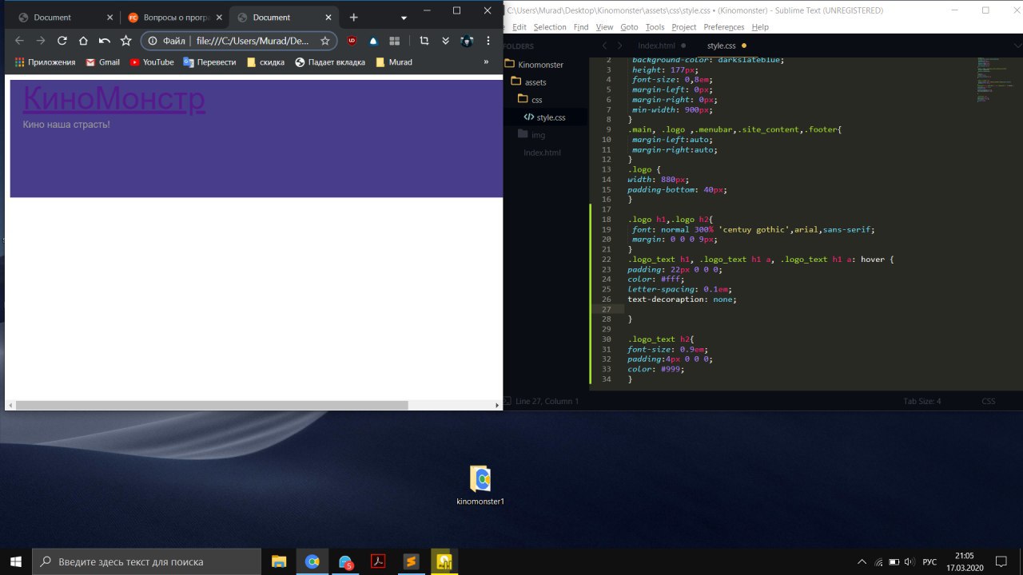1023x575 pixels.
Task: Bookmark this page via address bar star
Action: pos(324,41)
